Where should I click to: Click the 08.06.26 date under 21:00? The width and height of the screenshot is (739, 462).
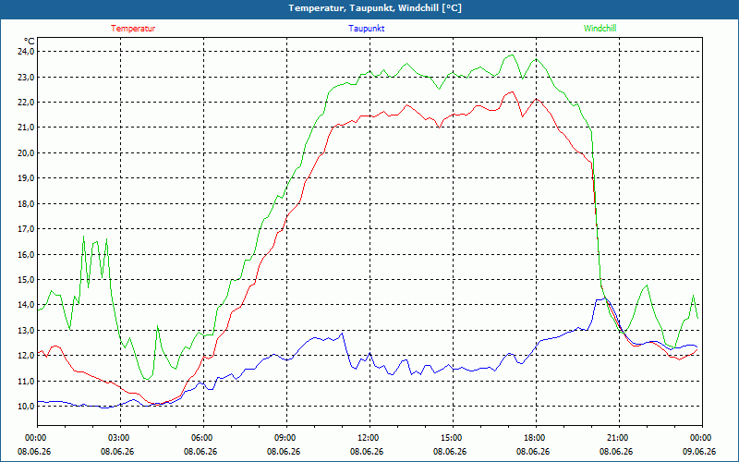[x=616, y=451]
